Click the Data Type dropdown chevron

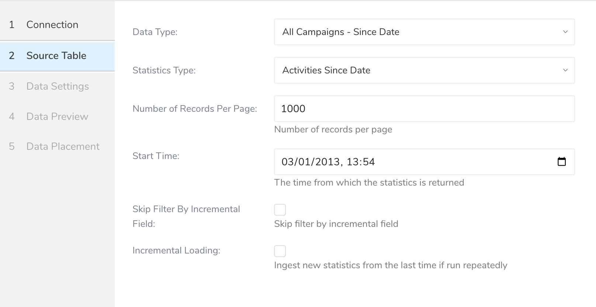[565, 32]
